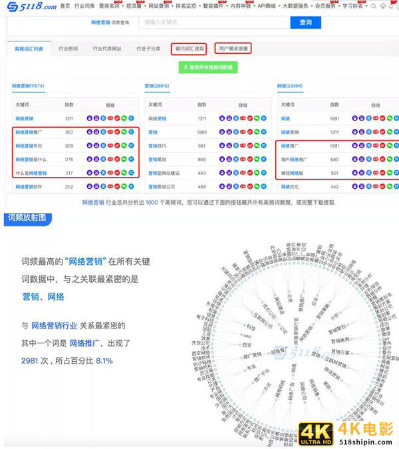Click red pill icon in 微信网络版 row
This screenshot has height=449, width=399.
pos(376,173)
